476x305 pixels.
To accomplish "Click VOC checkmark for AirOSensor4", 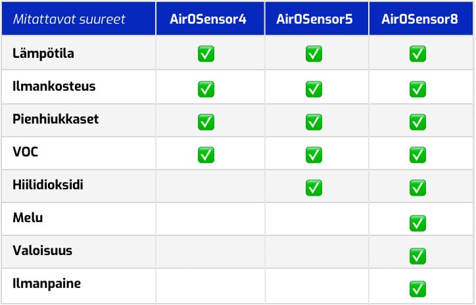I will 206,154.
